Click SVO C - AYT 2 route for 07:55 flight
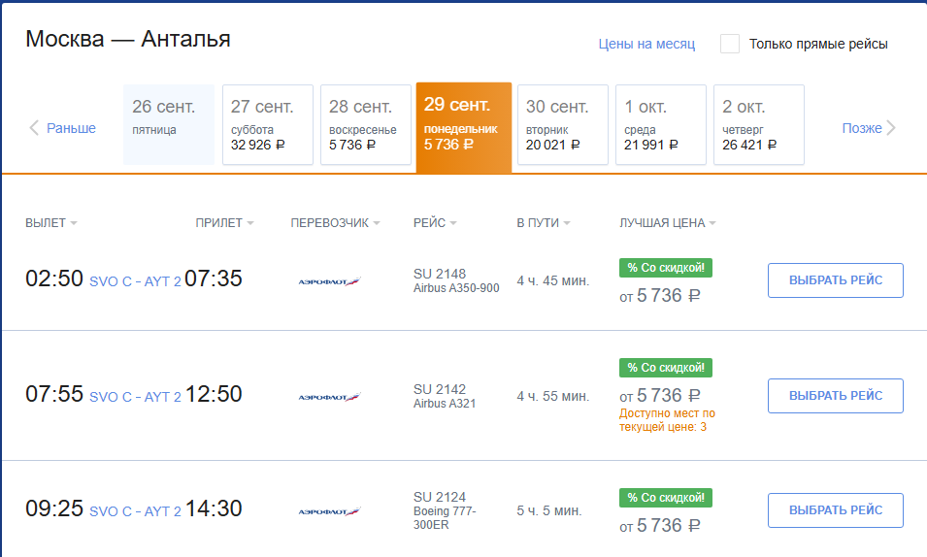 tap(135, 397)
